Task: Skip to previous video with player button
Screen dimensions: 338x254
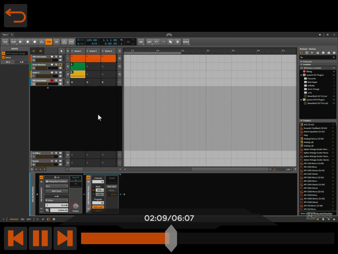Action: click(x=16, y=238)
